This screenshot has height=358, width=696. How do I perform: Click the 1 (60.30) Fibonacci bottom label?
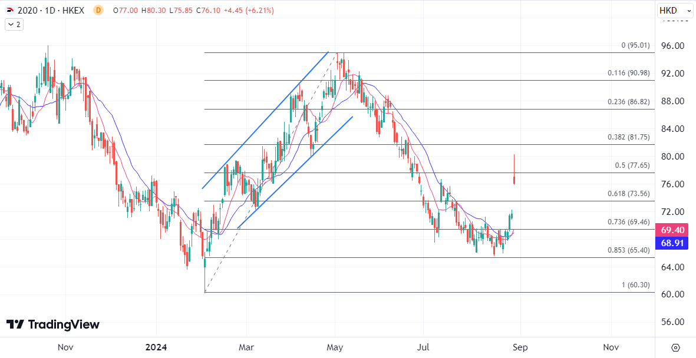(x=635, y=285)
